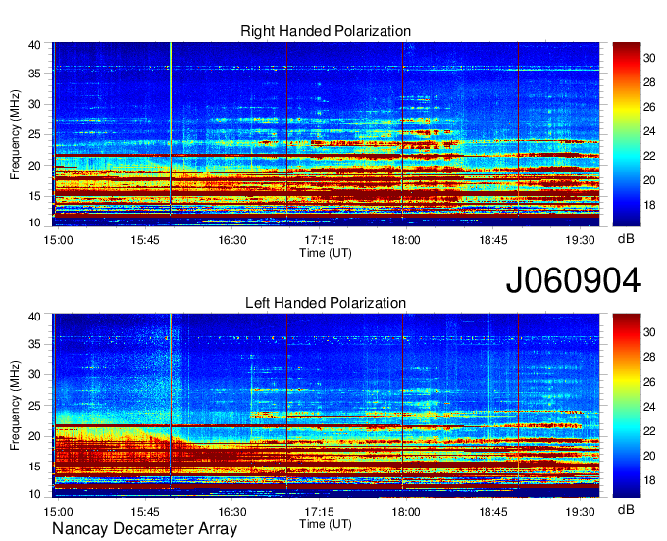The image size is (667, 541).
Task: Click the 25 MHz tick of Right Handed plot
Action: tap(35, 134)
